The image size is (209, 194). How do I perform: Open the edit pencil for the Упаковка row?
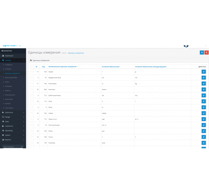coord(204,143)
